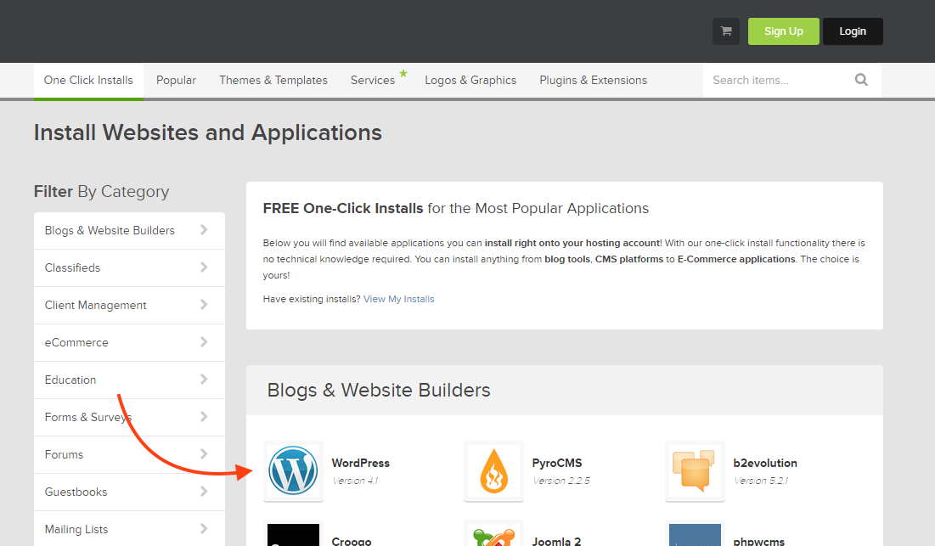The height and width of the screenshot is (546, 935).
Task: Open the Popular tab
Action: [176, 81]
